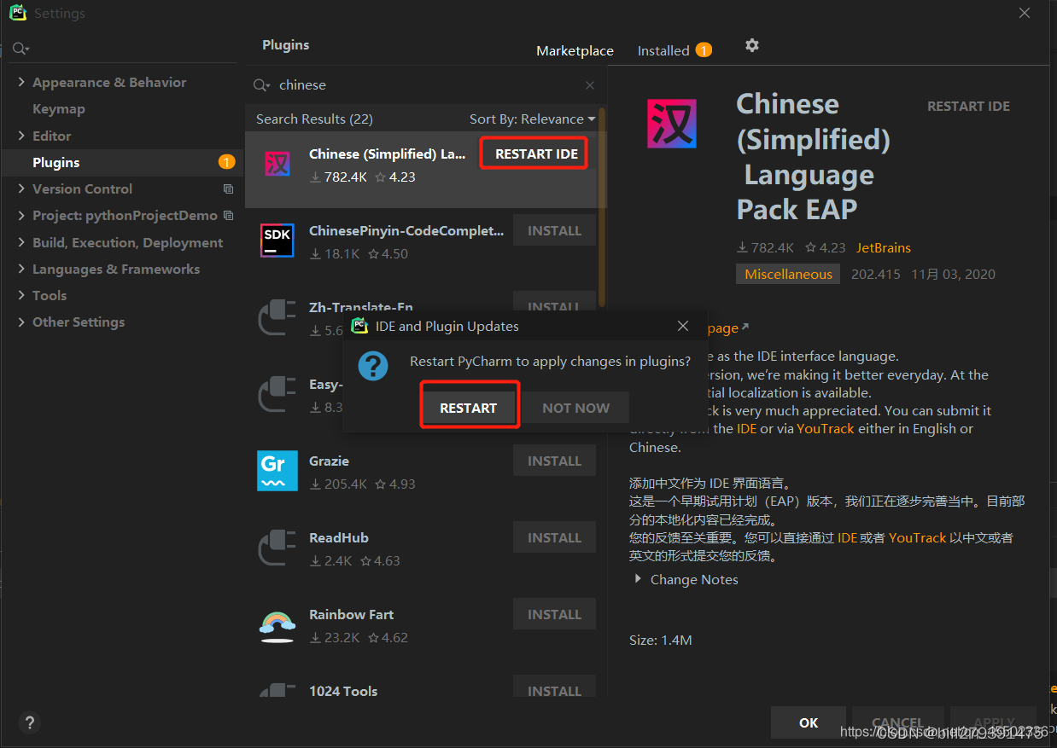This screenshot has width=1057, height=748.
Task: Clear the plugin search field with X
Action: [590, 85]
